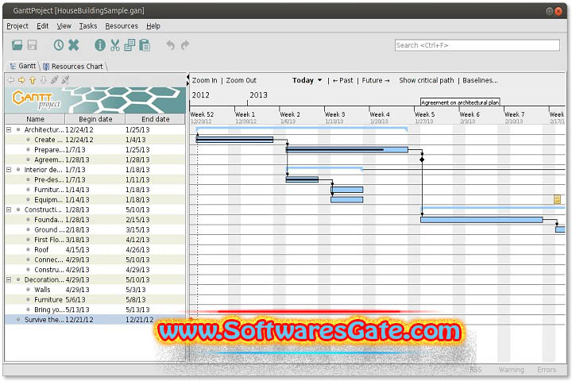Click the End date column header

pos(156,119)
